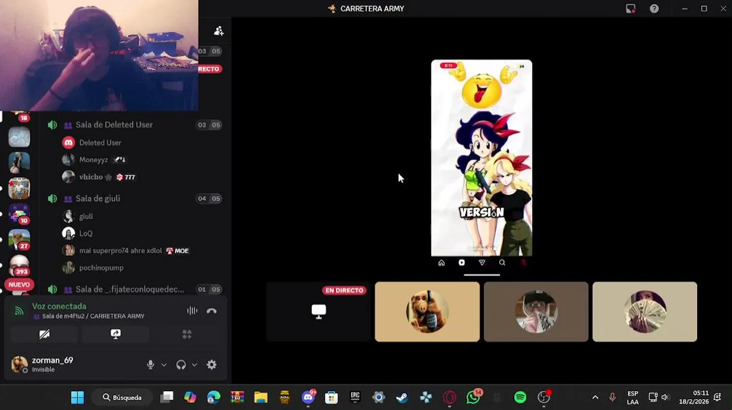Click zorman_69 user avatar

19,364
